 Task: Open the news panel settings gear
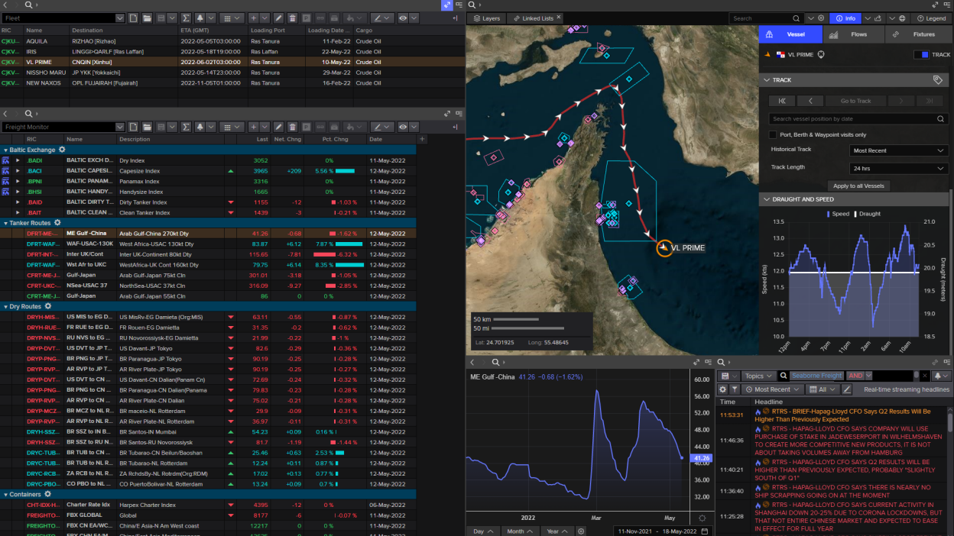point(722,389)
